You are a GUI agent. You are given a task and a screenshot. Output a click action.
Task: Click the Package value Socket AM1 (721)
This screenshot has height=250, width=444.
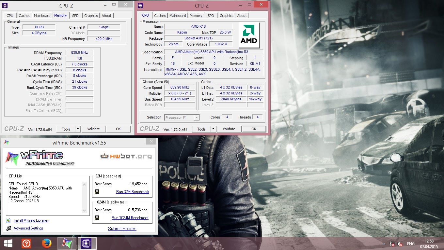click(x=198, y=38)
